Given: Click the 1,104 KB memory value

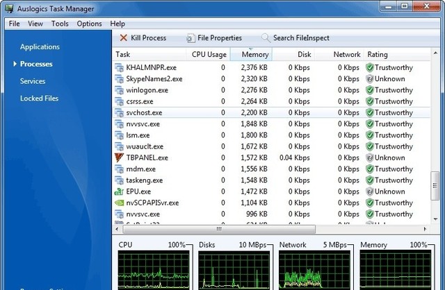Looking at the screenshot, I should pos(254,203).
